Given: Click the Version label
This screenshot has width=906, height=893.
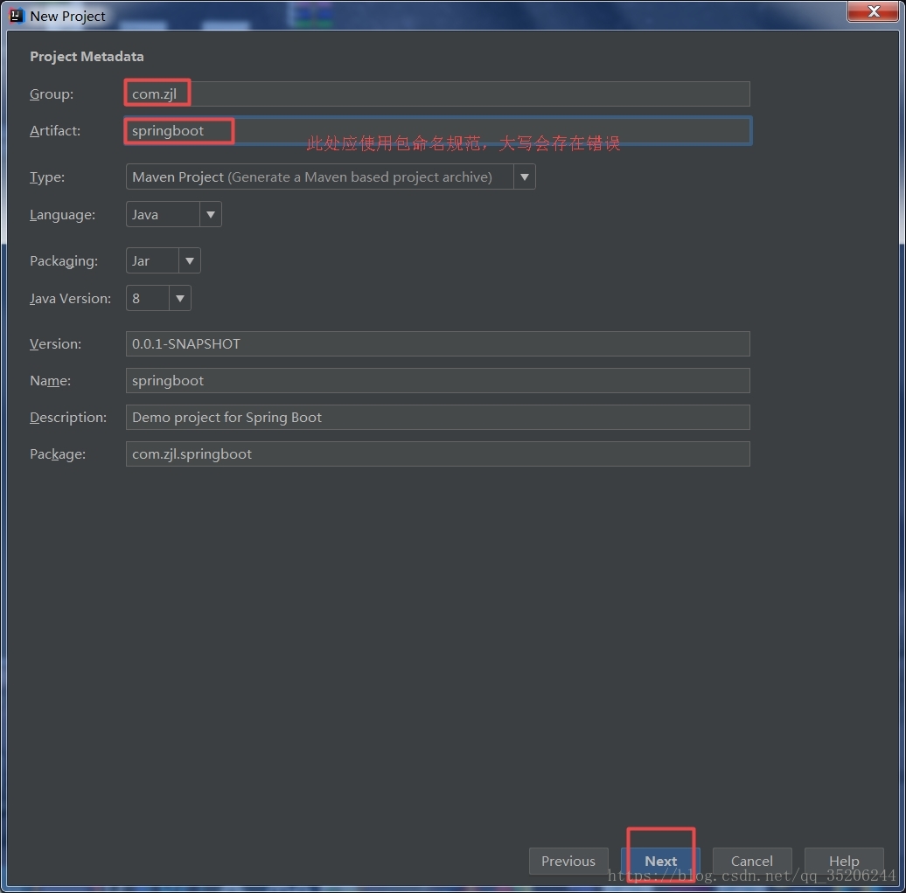Looking at the screenshot, I should pos(55,344).
